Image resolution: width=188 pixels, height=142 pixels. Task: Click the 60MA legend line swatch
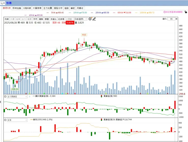[114, 13]
